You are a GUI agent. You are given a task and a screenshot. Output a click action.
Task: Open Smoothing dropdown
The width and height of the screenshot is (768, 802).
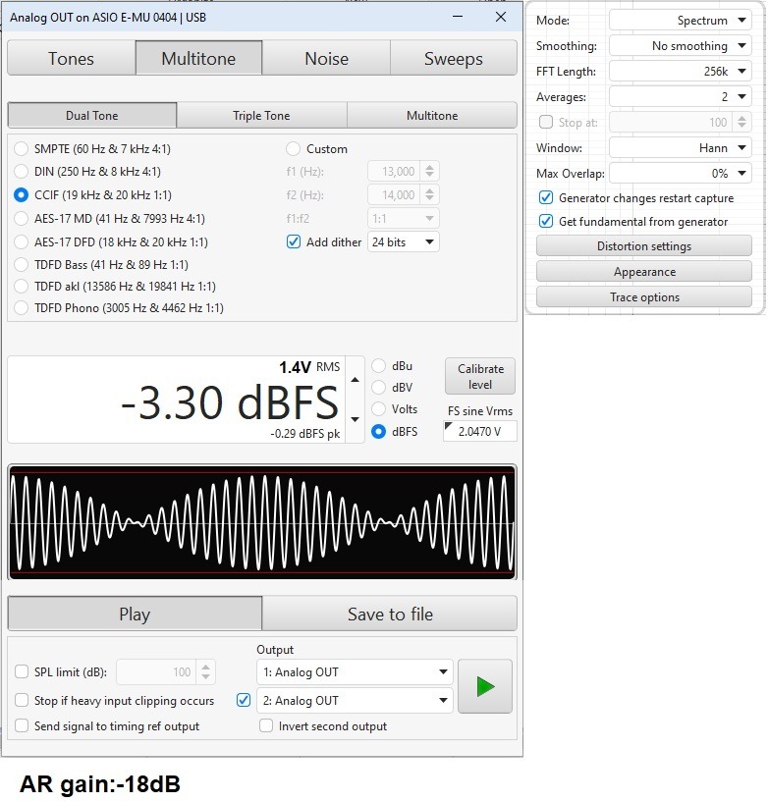[680, 46]
